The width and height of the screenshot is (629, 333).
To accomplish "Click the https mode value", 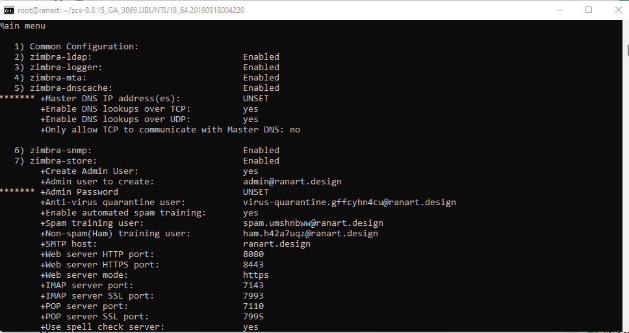I will 255,275.
